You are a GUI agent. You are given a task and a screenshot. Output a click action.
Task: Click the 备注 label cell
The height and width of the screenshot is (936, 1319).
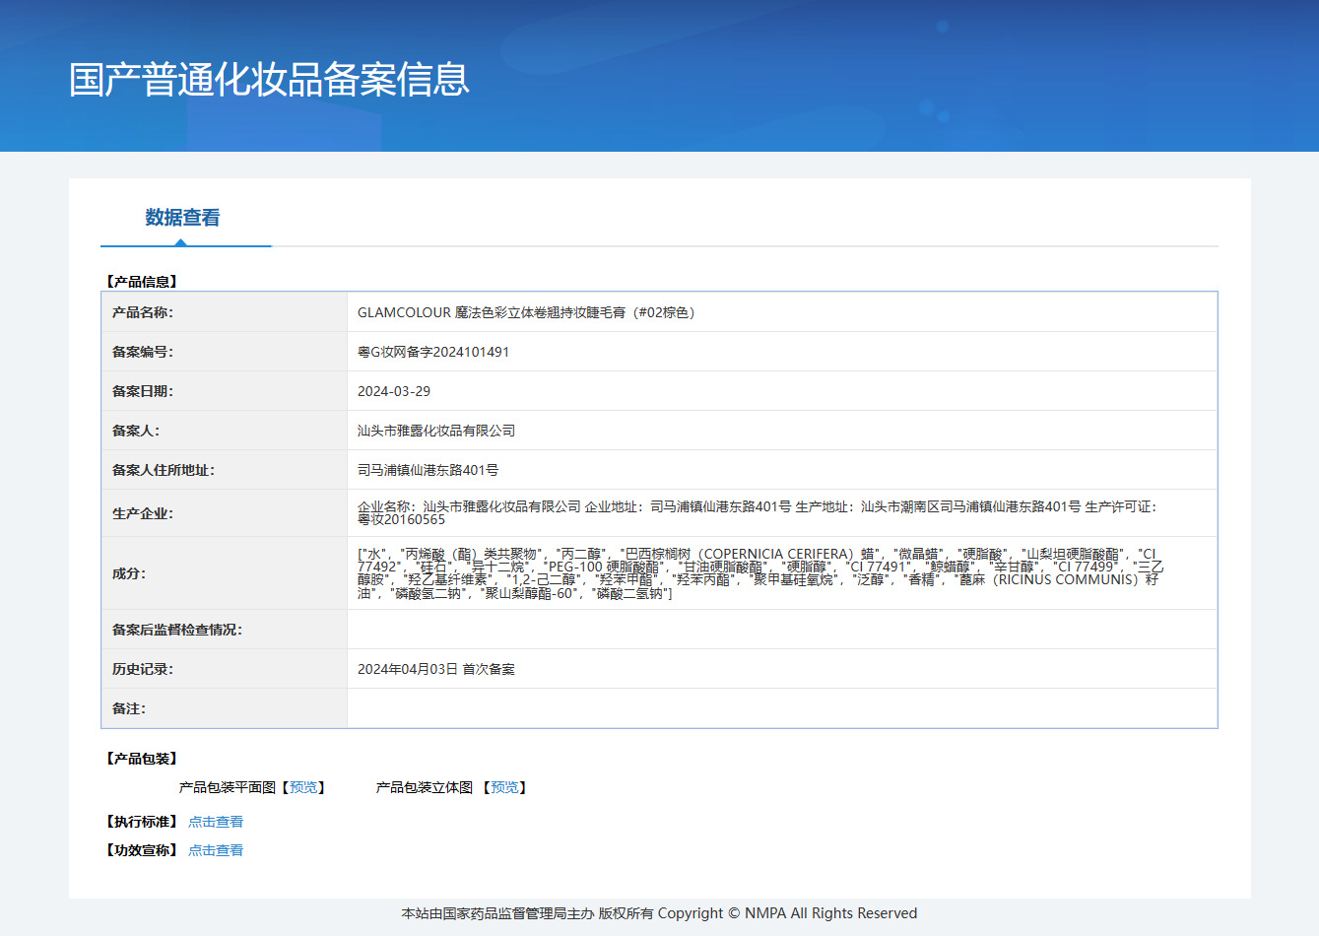pyautogui.click(x=225, y=708)
